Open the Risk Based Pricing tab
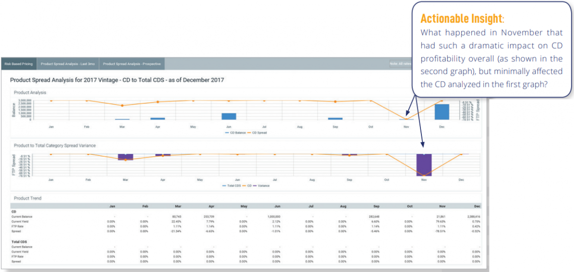 point(19,64)
